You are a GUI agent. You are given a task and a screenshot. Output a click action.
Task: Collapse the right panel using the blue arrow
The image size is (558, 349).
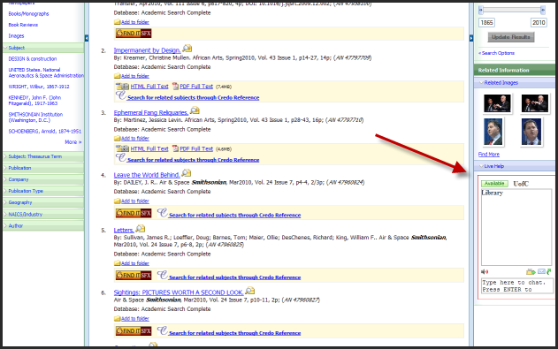tap(471, 38)
